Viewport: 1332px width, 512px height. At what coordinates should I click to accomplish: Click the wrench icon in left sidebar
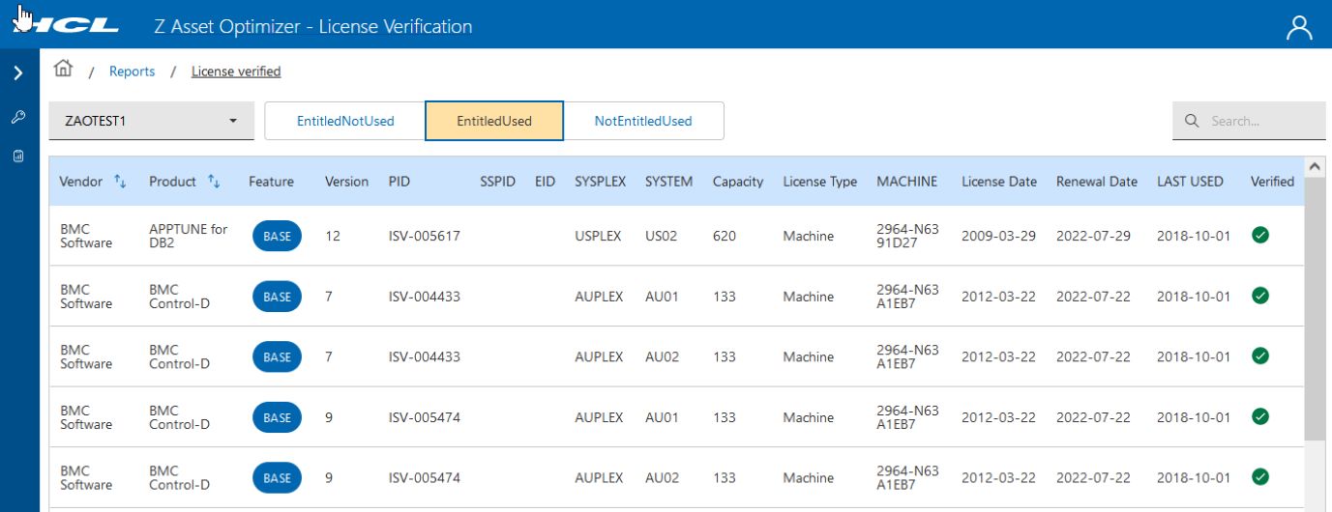18,118
